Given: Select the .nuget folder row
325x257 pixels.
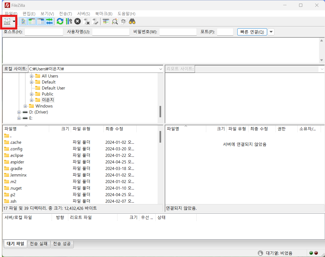Looking at the screenshot, I should click(80, 188).
